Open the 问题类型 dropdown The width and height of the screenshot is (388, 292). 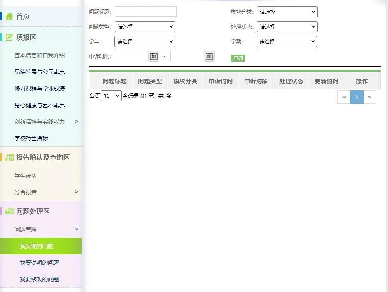click(x=144, y=26)
